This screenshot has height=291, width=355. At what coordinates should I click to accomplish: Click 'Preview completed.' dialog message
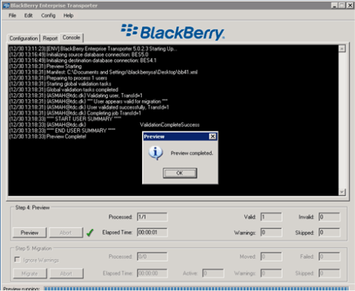(192, 153)
